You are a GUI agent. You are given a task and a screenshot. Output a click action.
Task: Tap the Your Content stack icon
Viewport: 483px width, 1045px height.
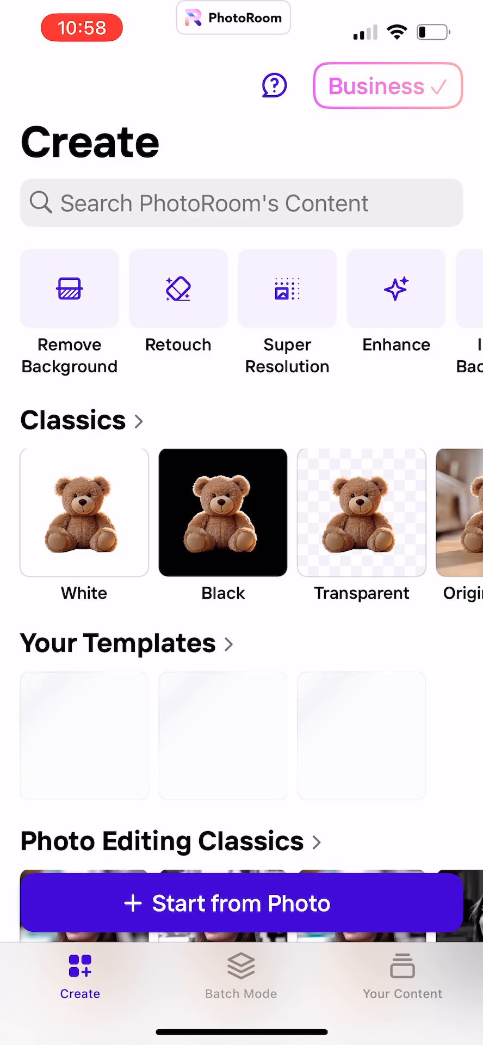403,966
